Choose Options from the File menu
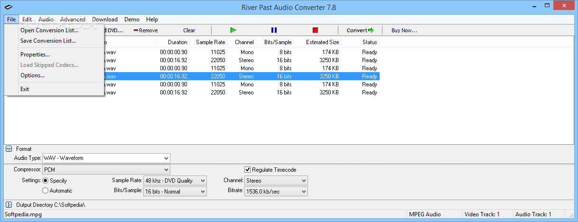Image resolution: width=578 pixels, height=222 pixels. [x=54, y=75]
